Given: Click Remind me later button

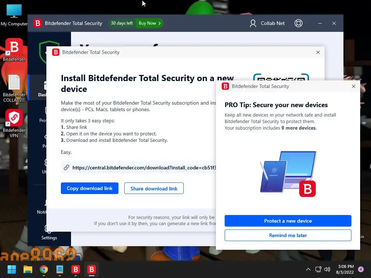Looking at the screenshot, I should 288,235.
